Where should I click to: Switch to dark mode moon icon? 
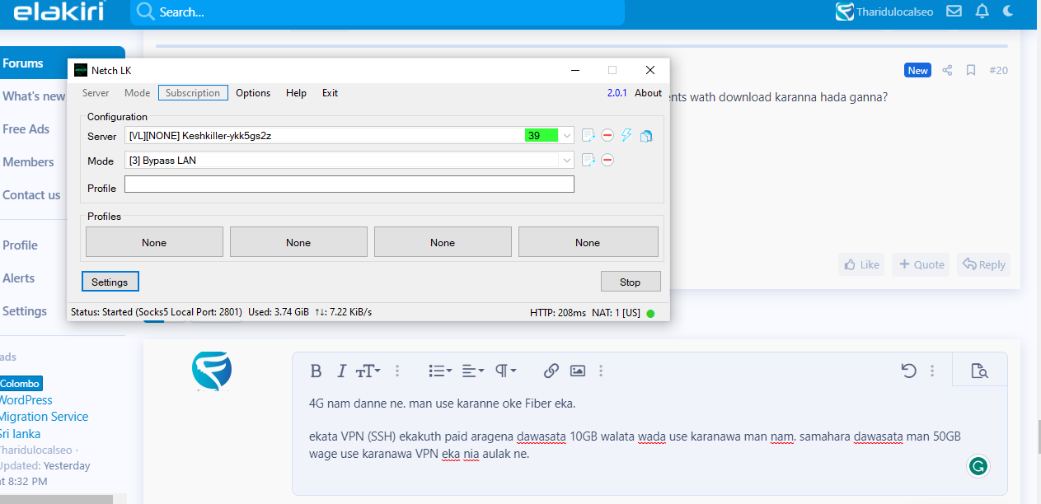pos(1009,12)
